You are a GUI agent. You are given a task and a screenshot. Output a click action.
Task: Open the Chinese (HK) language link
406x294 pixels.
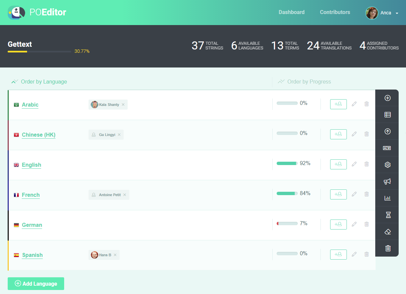[39, 135]
